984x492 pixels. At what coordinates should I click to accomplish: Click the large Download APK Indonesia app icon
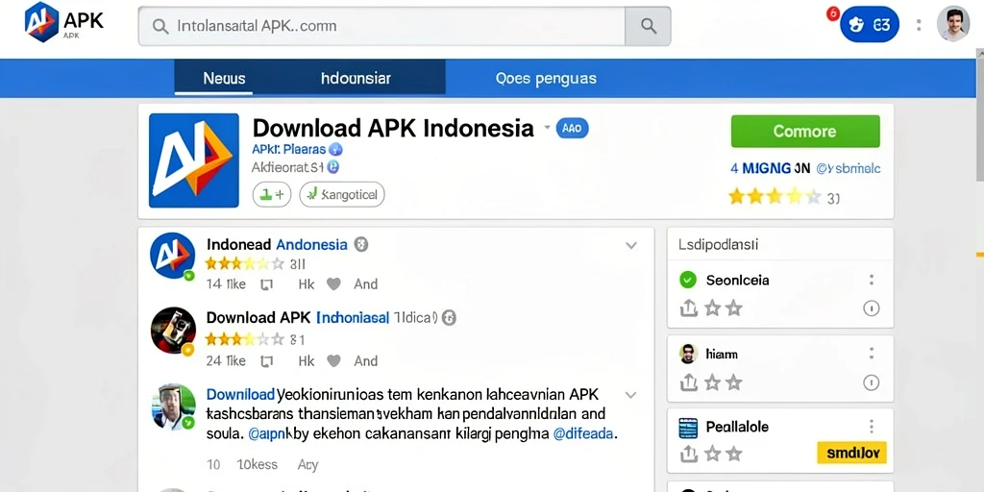pyautogui.click(x=194, y=160)
